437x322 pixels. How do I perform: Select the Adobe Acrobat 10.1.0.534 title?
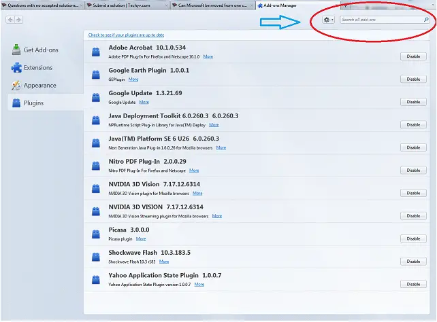pos(147,48)
